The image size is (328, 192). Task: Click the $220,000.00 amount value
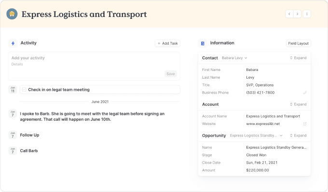pyautogui.click(x=258, y=170)
